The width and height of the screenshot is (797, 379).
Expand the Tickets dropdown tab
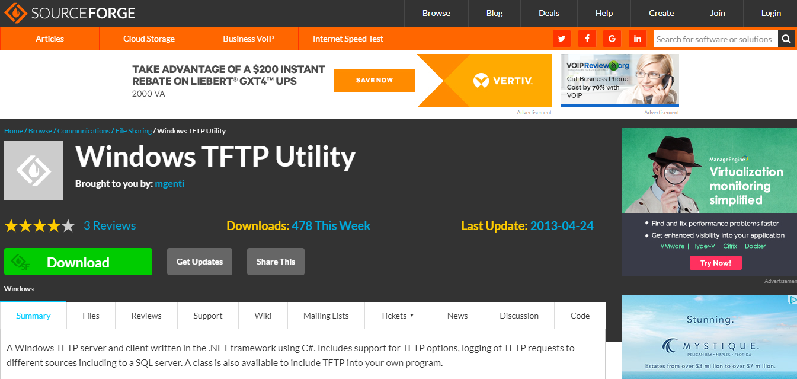(398, 316)
